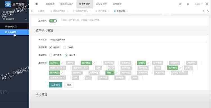Switch to the 信息中心资产 top tab
Screen dimensions: 211x108
point(67,4)
